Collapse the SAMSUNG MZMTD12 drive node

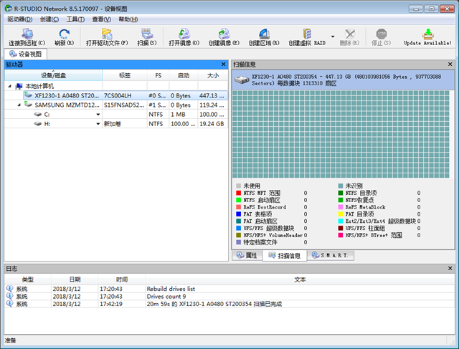pos(19,105)
